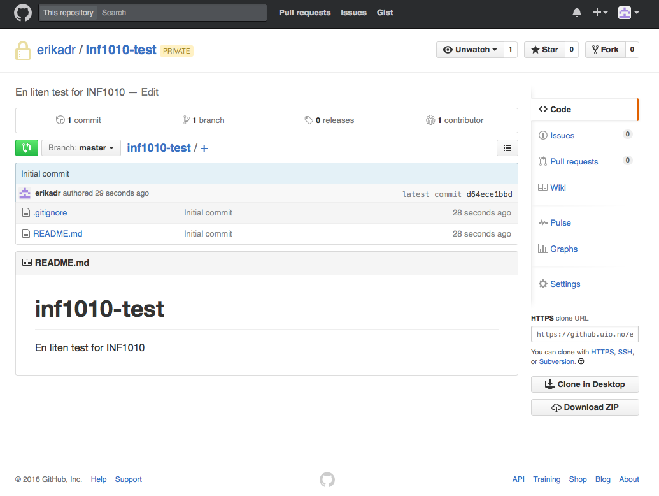659x496 pixels.
Task: Click the Initial commit message for README.md
Action: pyautogui.click(x=208, y=233)
